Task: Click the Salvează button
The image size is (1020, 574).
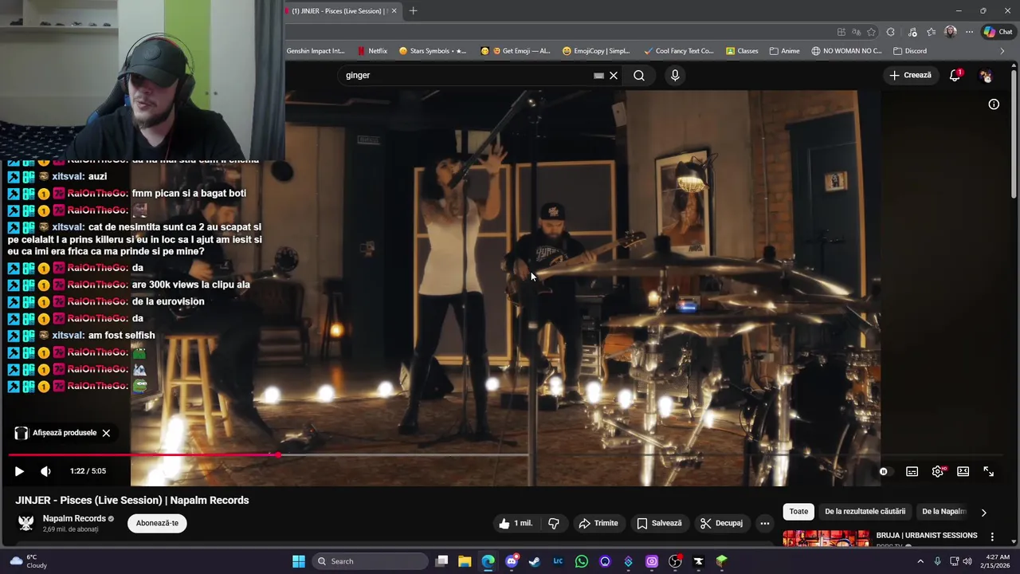Action: [659, 523]
